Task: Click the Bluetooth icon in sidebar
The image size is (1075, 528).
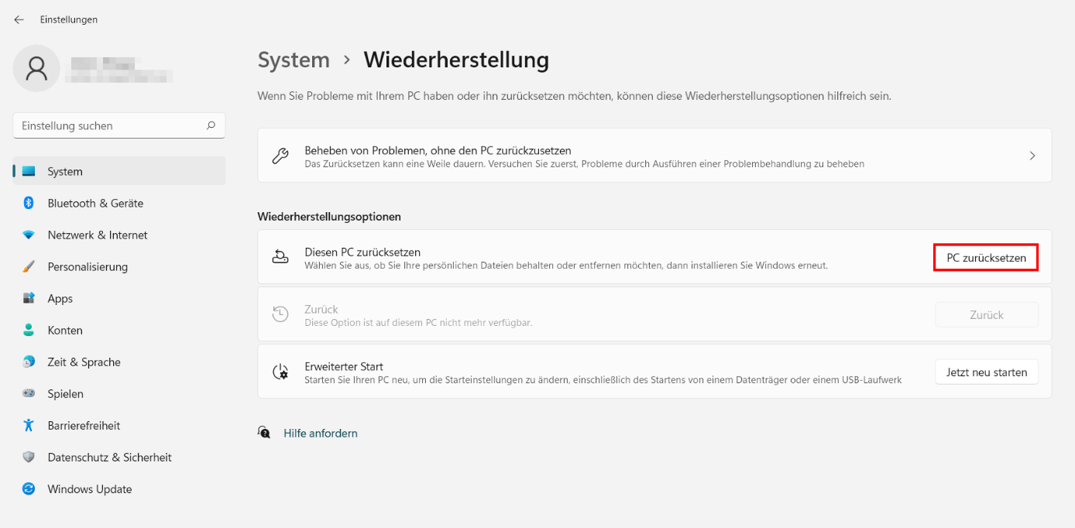Action: click(29, 203)
